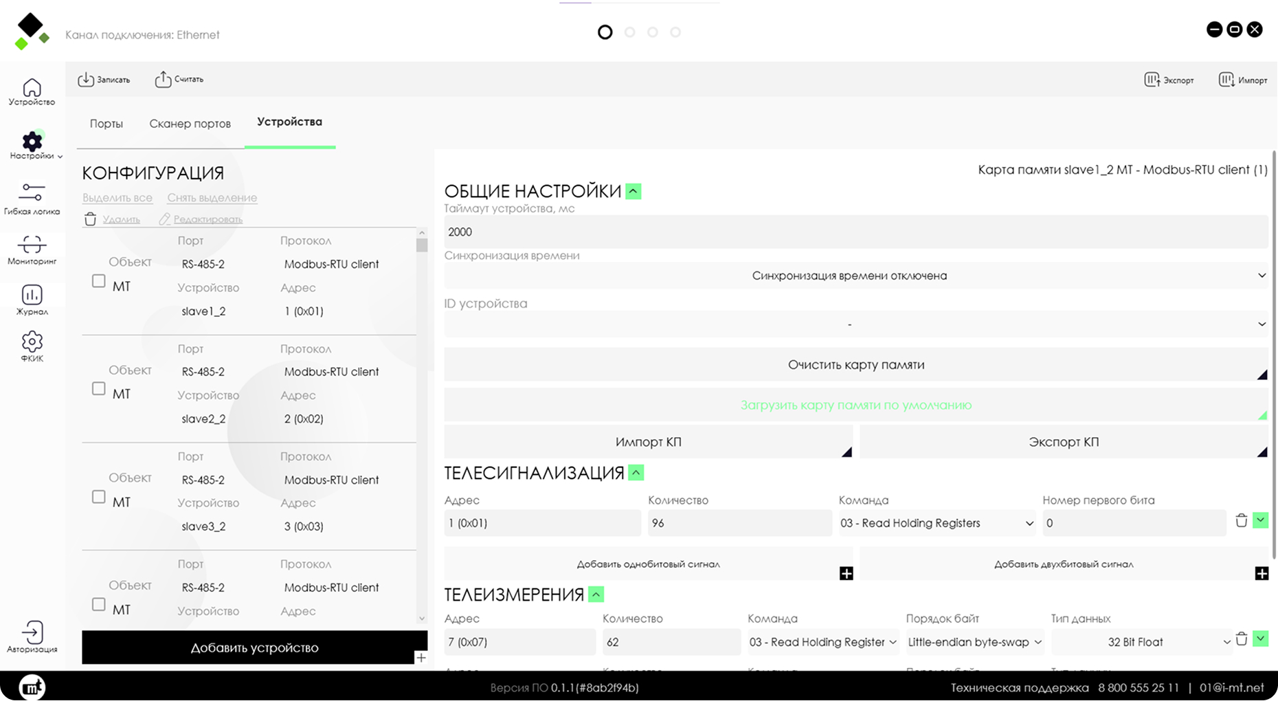Click the Авторизация login icon
1278x701 pixels.
pos(32,633)
